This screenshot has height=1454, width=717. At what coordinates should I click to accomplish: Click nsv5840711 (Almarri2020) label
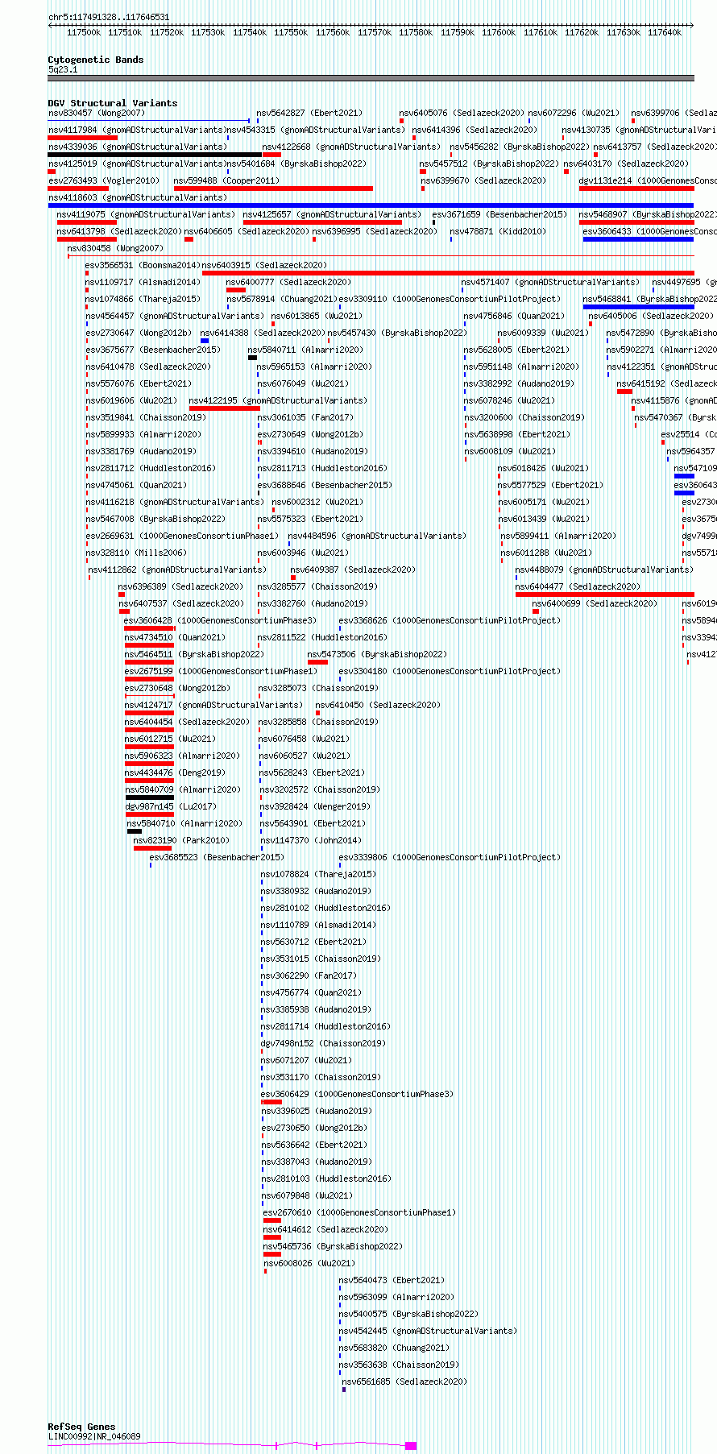coord(305,350)
